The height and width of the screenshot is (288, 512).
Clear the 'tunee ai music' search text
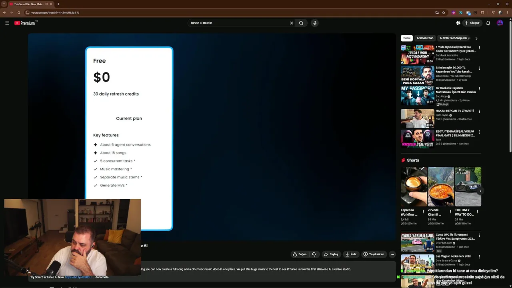pyautogui.click(x=292, y=23)
